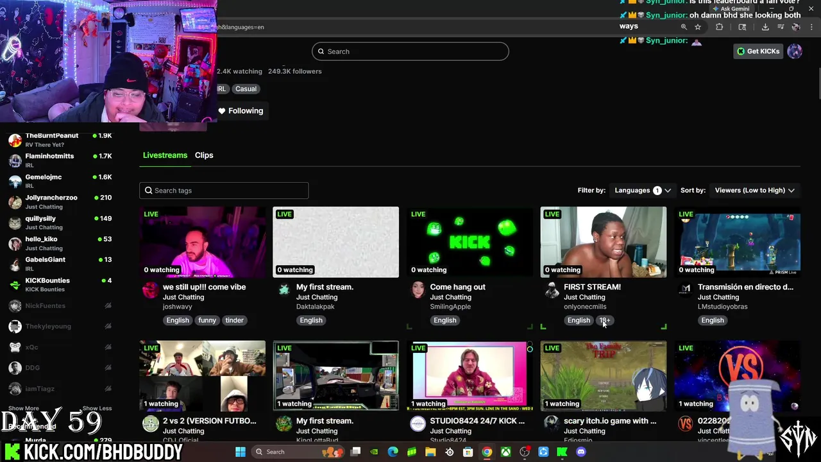Open the scary itch.io game stream thumbnail
This screenshot has width=821, height=462.
603,376
